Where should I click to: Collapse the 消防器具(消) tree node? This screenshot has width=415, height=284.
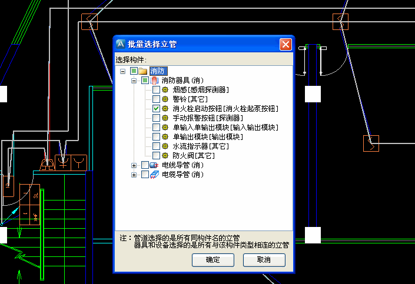(134, 81)
